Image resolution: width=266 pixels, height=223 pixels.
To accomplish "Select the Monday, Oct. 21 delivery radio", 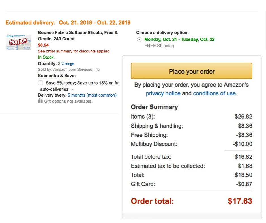I will pyautogui.click(x=139, y=40).
